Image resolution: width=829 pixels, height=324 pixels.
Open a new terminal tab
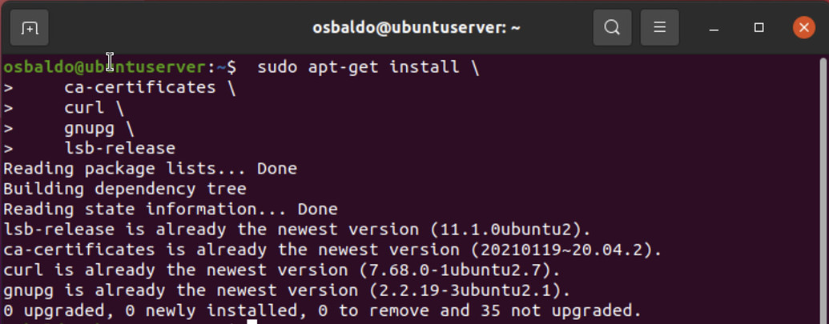tap(30, 28)
